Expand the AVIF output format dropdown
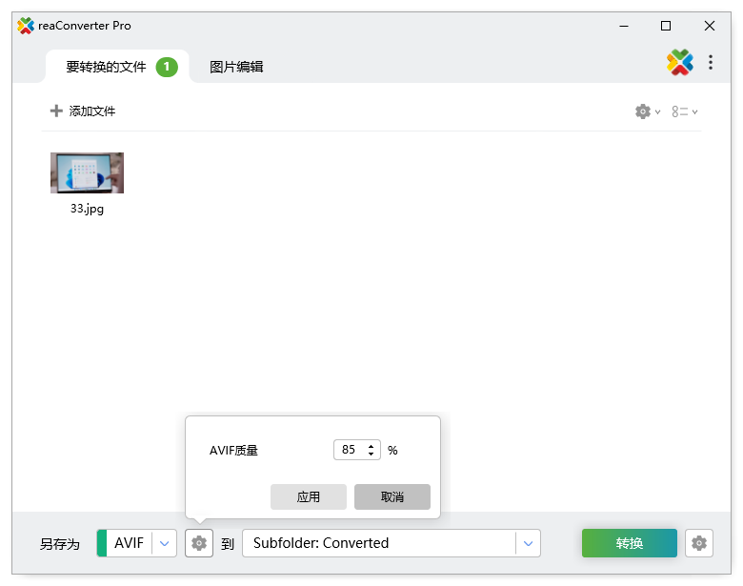 [x=165, y=543]
